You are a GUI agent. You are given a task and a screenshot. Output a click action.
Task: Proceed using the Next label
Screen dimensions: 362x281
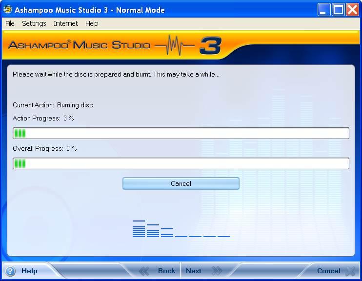(x=193, y=271)
